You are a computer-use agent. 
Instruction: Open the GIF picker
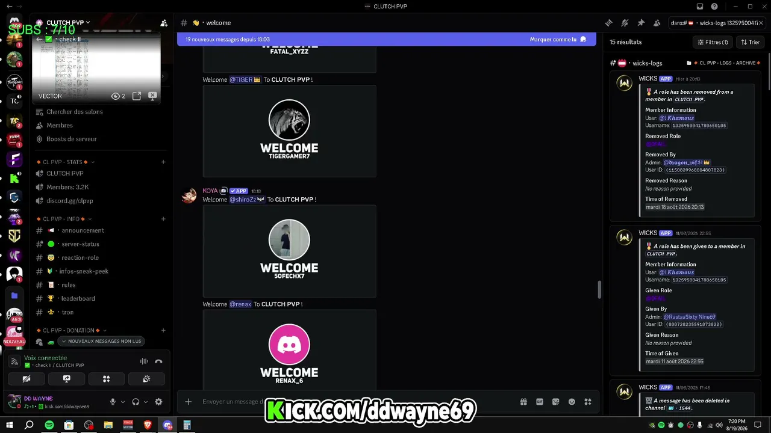click(540, 402)
